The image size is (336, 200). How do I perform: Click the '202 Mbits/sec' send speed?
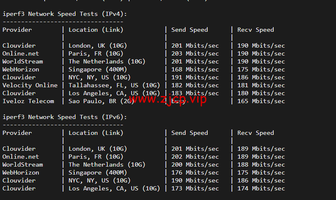pos(195,157)
